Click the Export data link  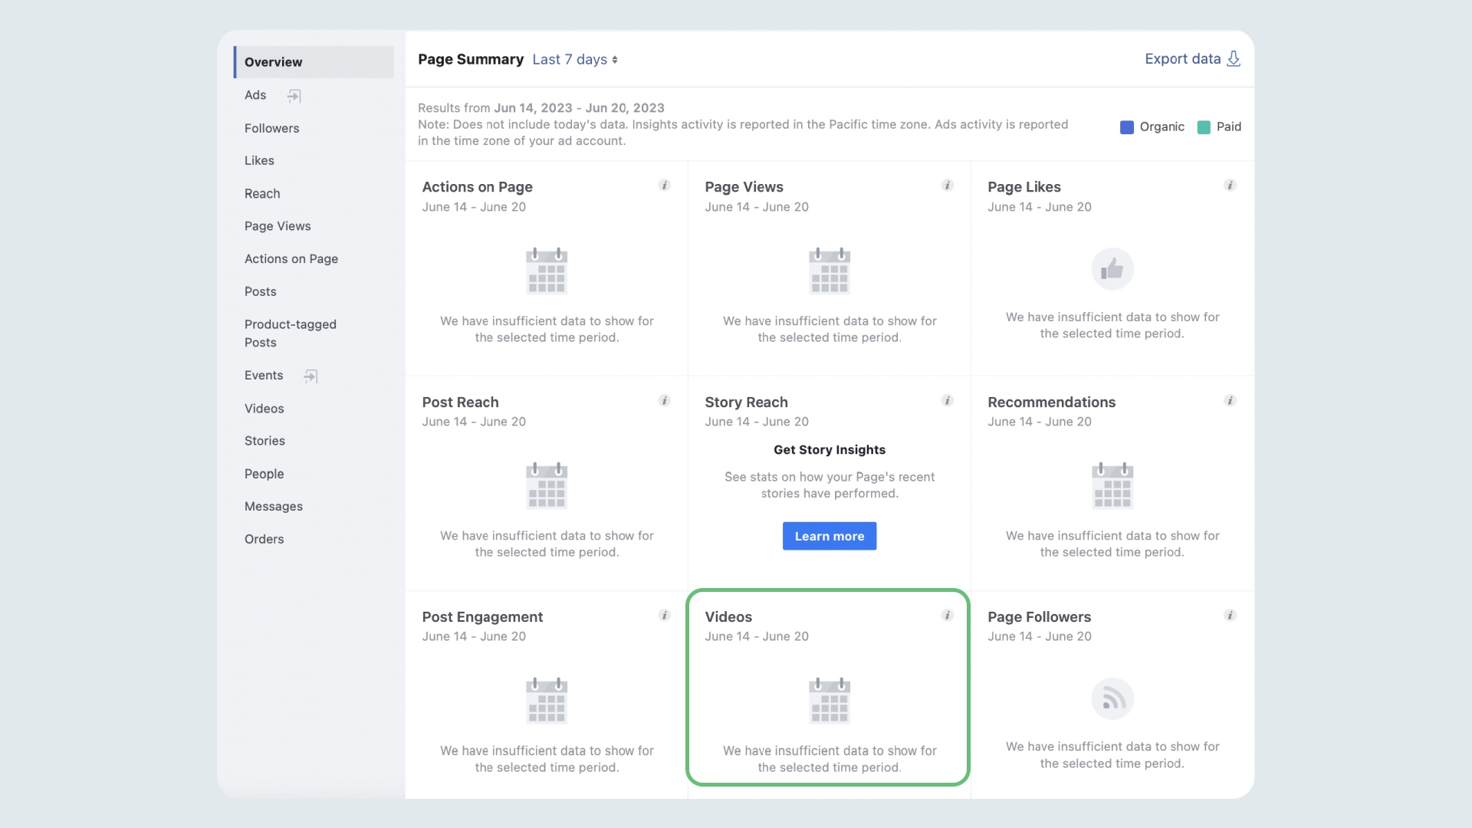1183,58
